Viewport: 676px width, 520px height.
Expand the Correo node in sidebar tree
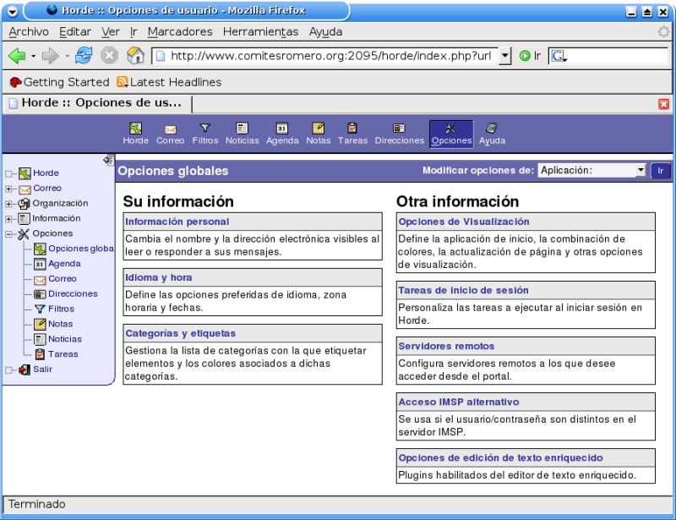tap(8, 189)
